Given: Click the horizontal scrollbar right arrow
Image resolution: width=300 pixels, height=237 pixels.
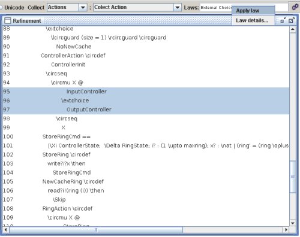Looking at the screenshot, I should 286,230.
